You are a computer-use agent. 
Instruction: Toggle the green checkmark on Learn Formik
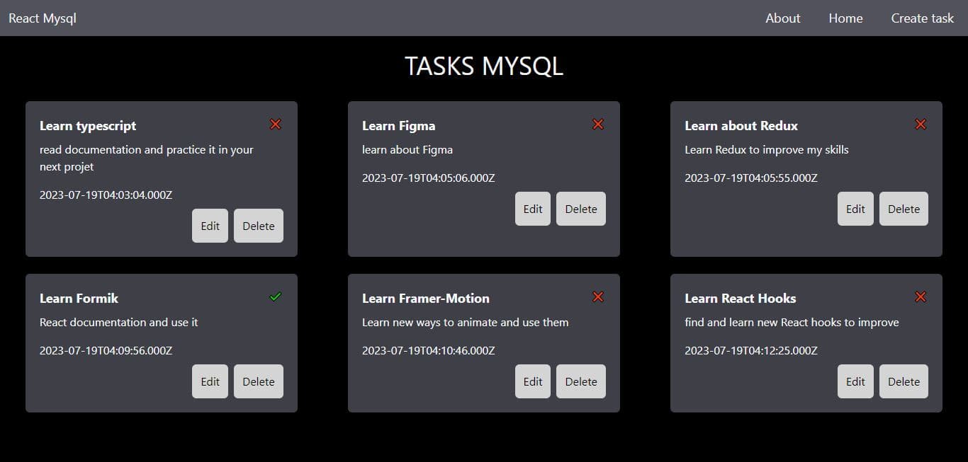coord(276,297)
